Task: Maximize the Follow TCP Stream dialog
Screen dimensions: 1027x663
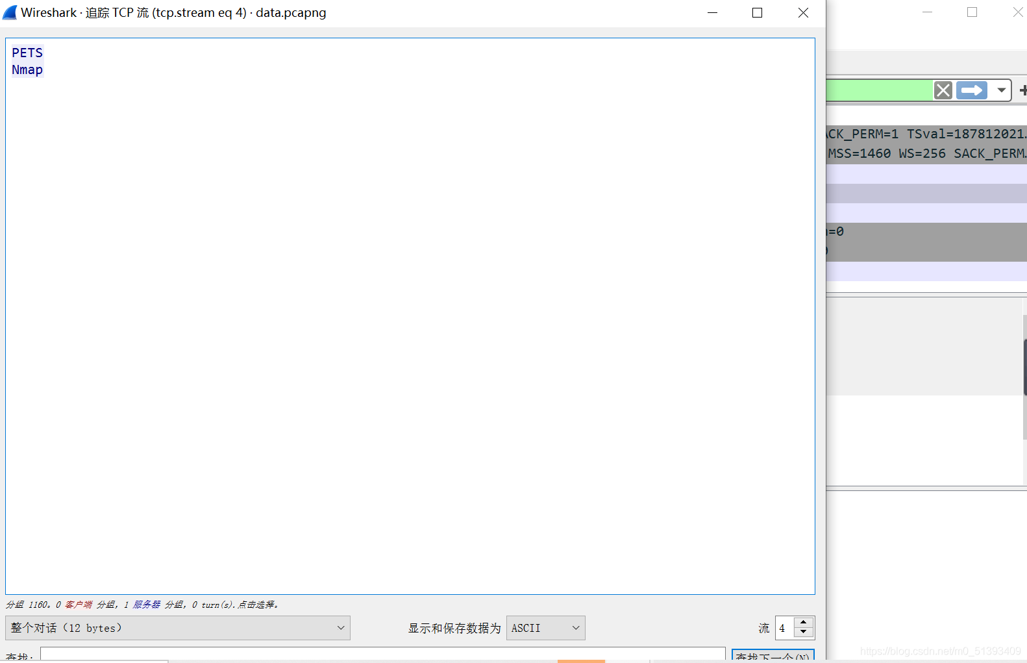Action: [757, 13]
